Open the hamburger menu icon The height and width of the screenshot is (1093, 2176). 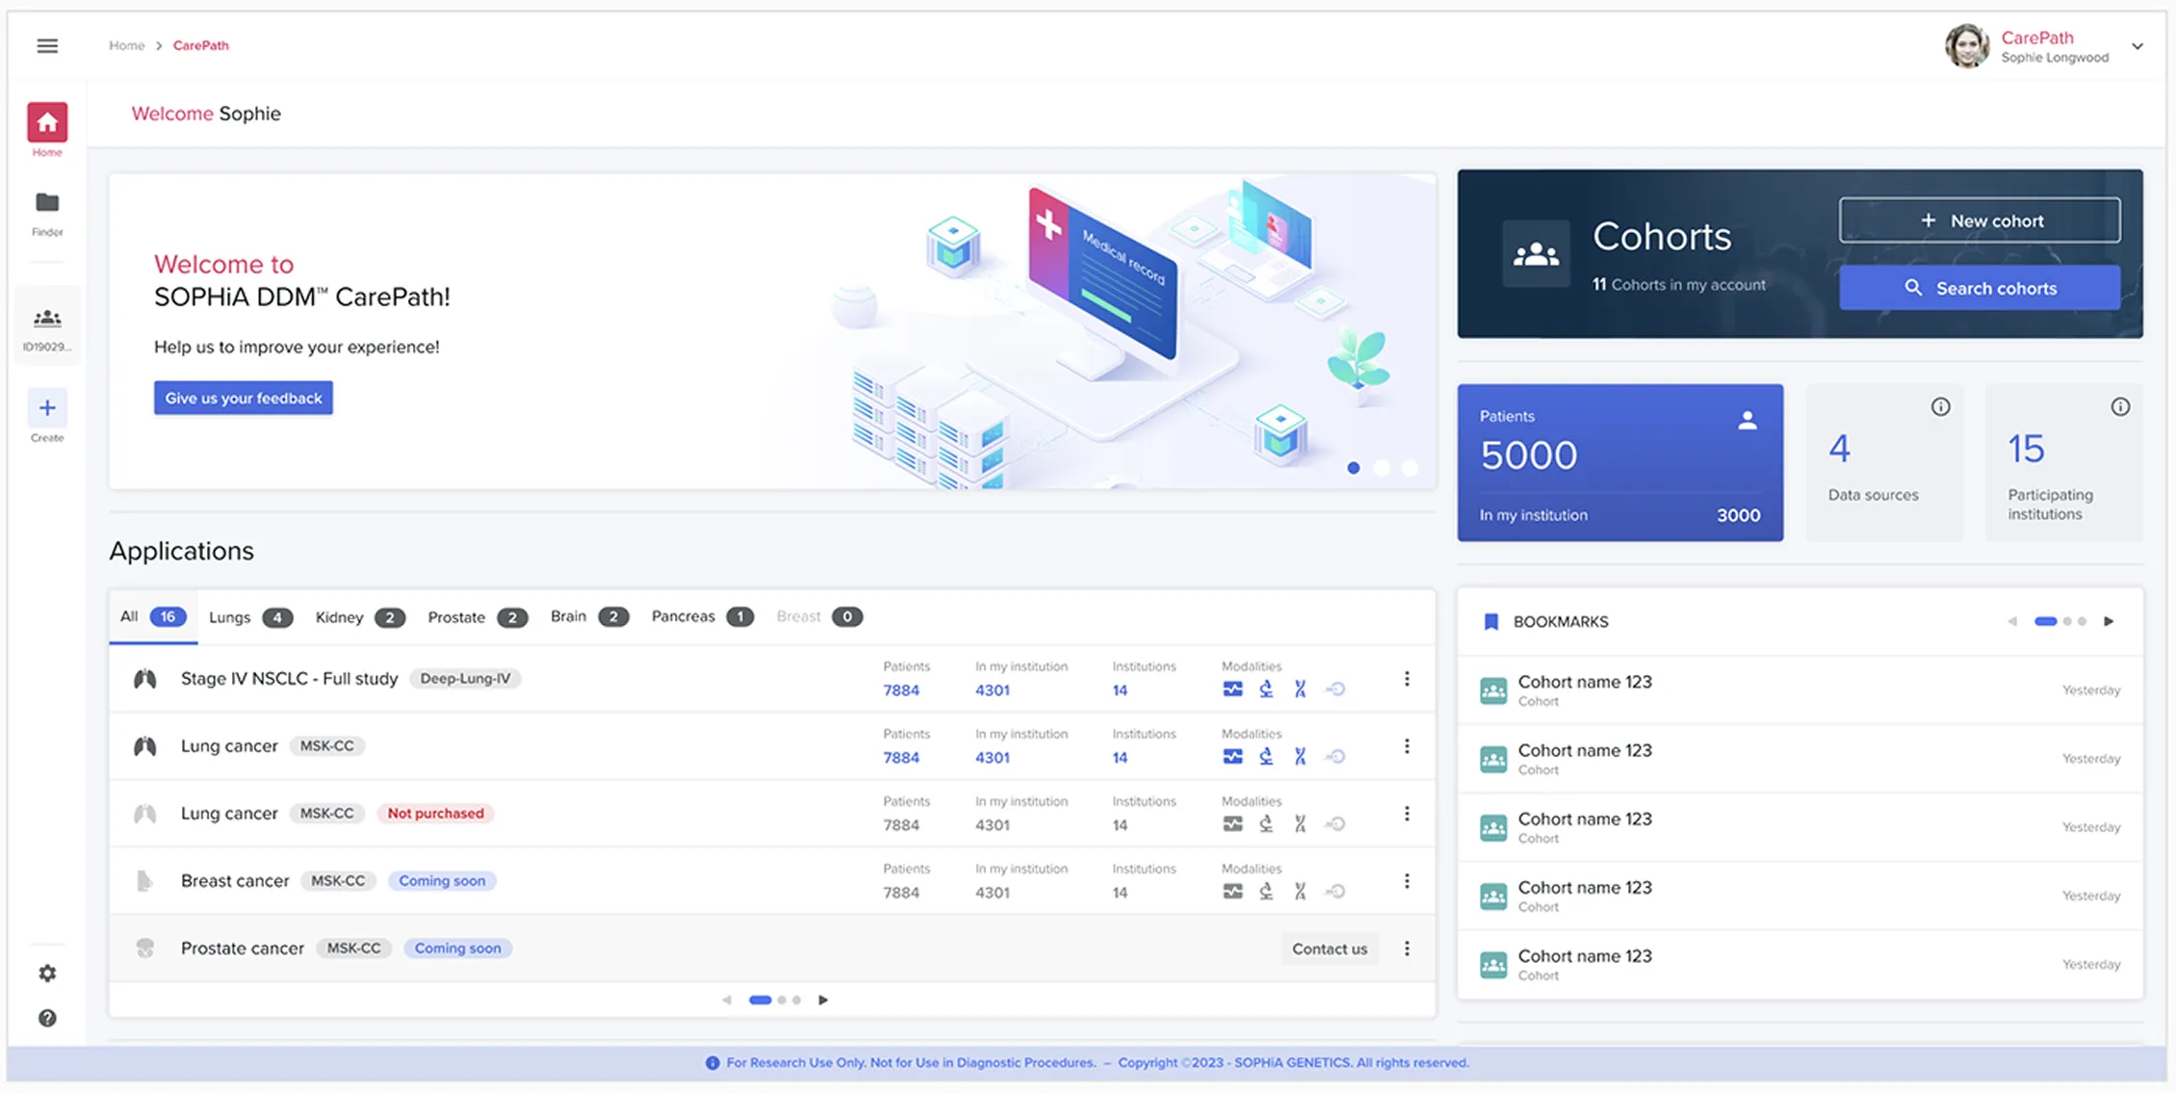click(x=47, y=46)
